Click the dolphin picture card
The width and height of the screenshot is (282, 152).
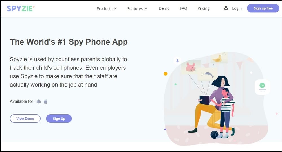[207, 74]
